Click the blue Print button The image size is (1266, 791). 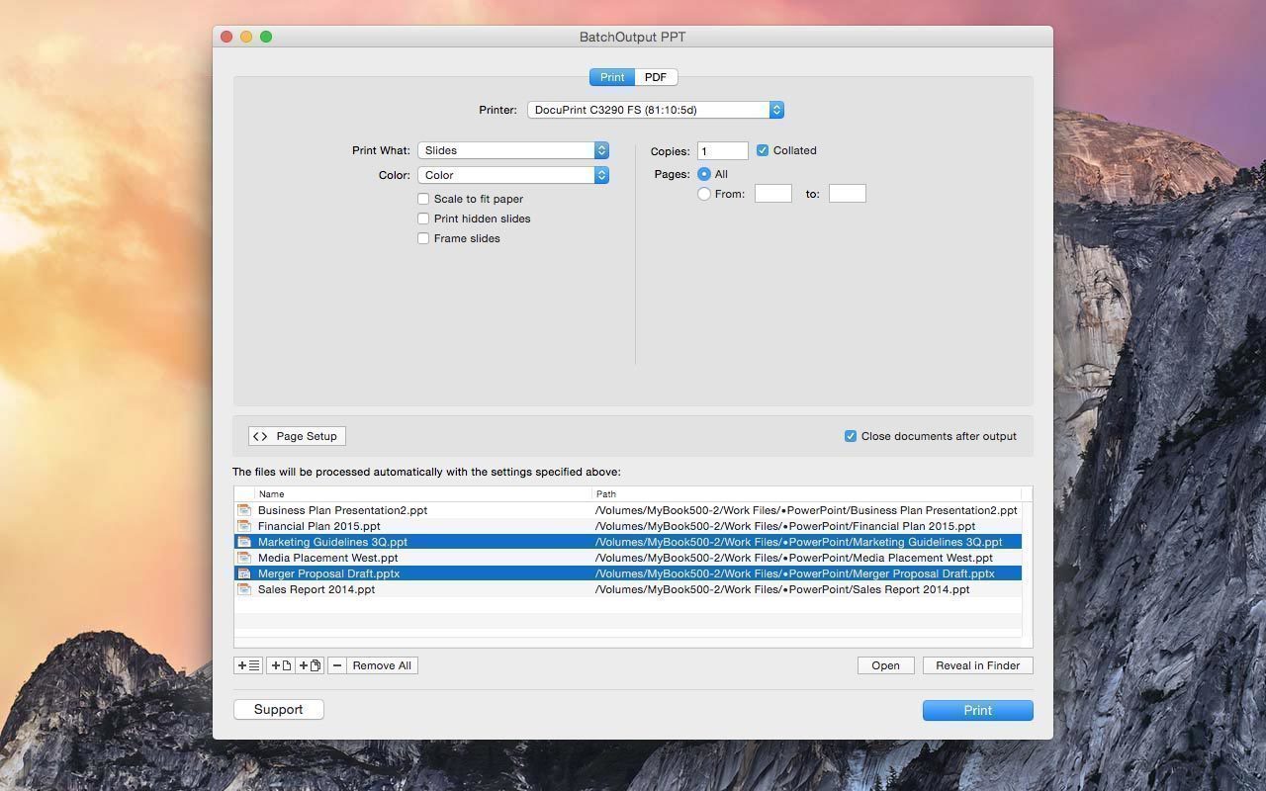coord(977,710)
